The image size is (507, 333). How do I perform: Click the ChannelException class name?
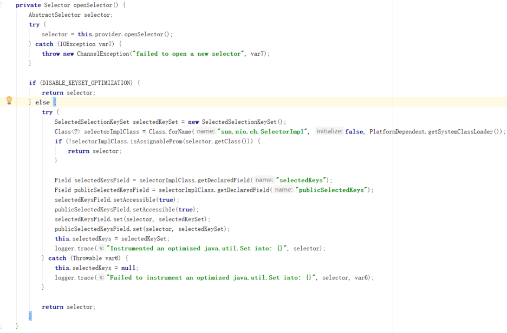(103, 54)
